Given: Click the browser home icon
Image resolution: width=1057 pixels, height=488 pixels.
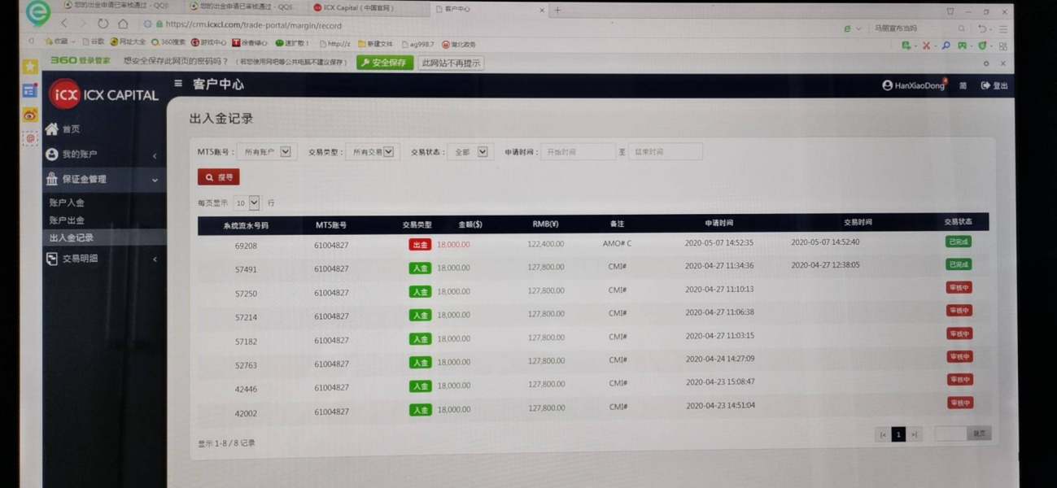Looking at the screenshot, I should 122,24.
